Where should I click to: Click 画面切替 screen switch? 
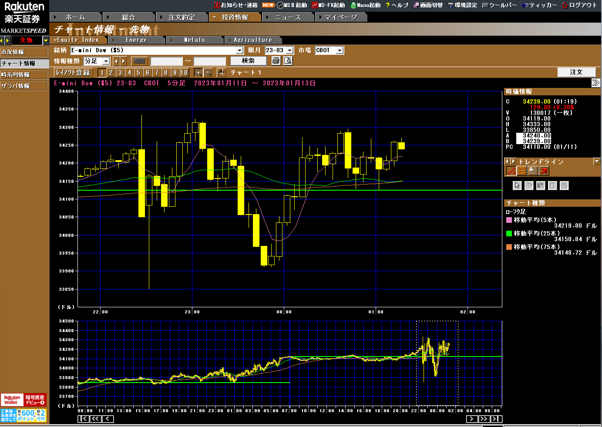click(x=428, y=5)
